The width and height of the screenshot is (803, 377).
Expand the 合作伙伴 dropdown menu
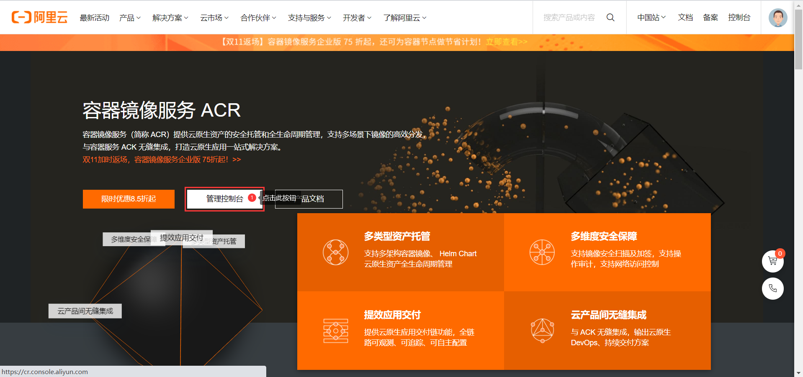pos(258,18)
